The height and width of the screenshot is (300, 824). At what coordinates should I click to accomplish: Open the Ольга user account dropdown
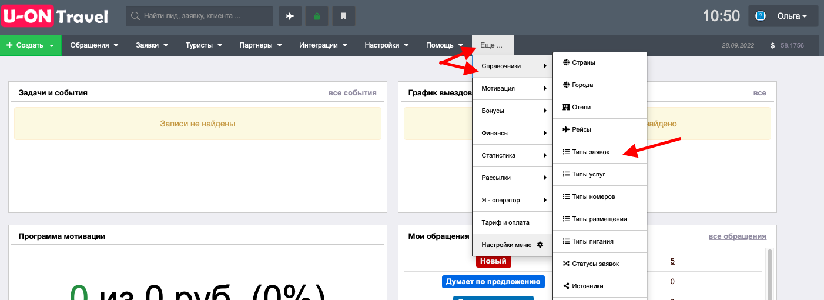(x=783, y=16)
